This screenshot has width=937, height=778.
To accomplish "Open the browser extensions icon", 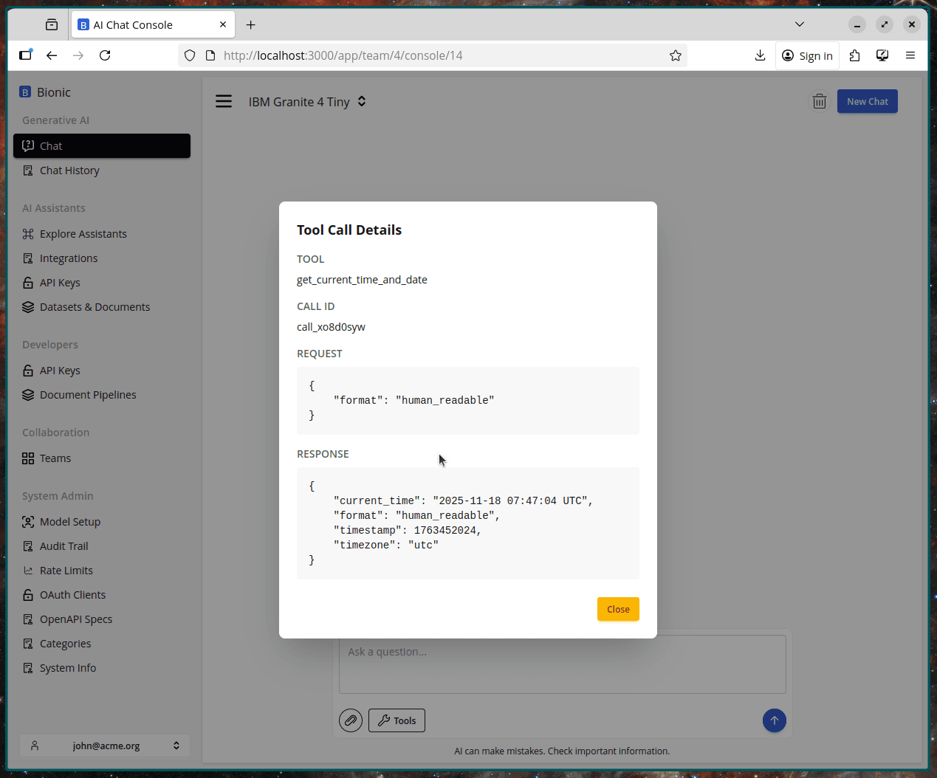I will 854,55.
